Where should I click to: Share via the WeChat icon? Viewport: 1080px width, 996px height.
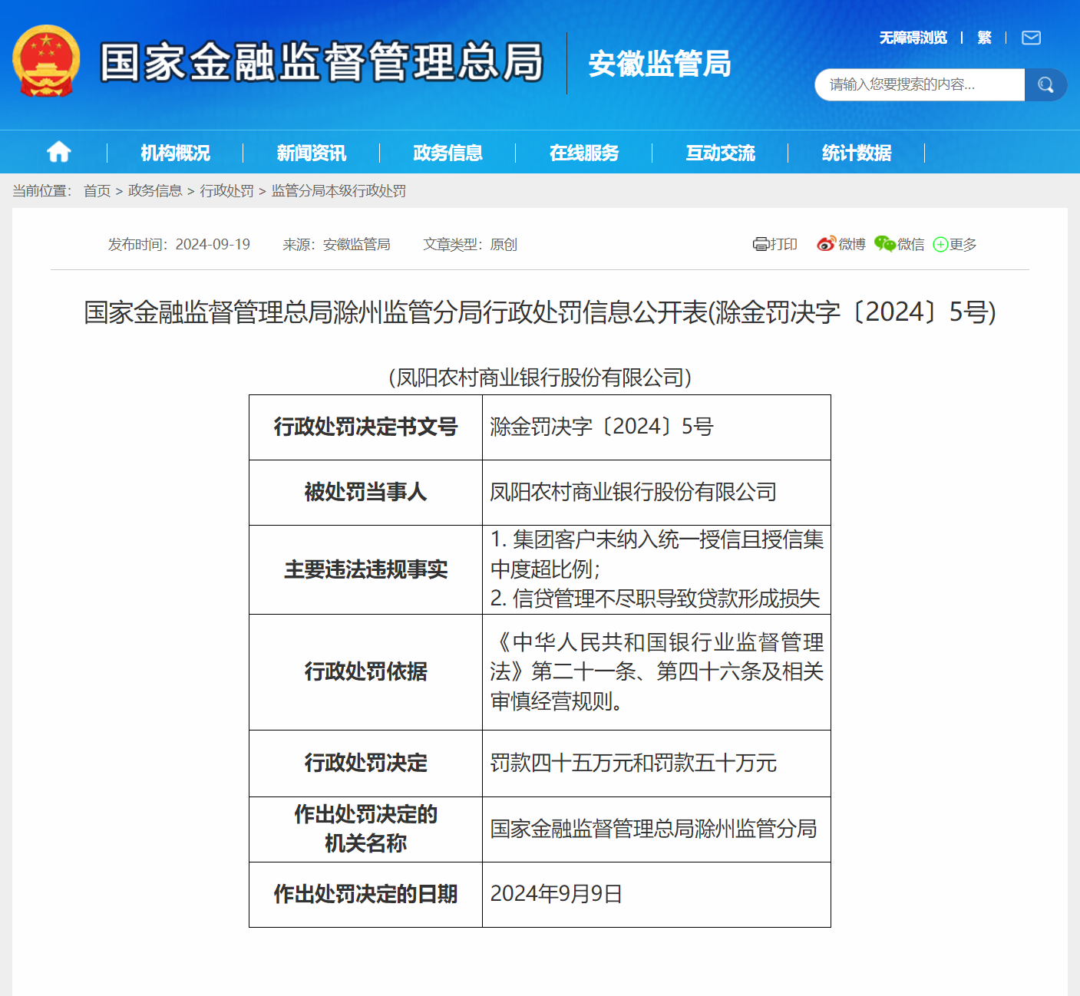[885, 244]
